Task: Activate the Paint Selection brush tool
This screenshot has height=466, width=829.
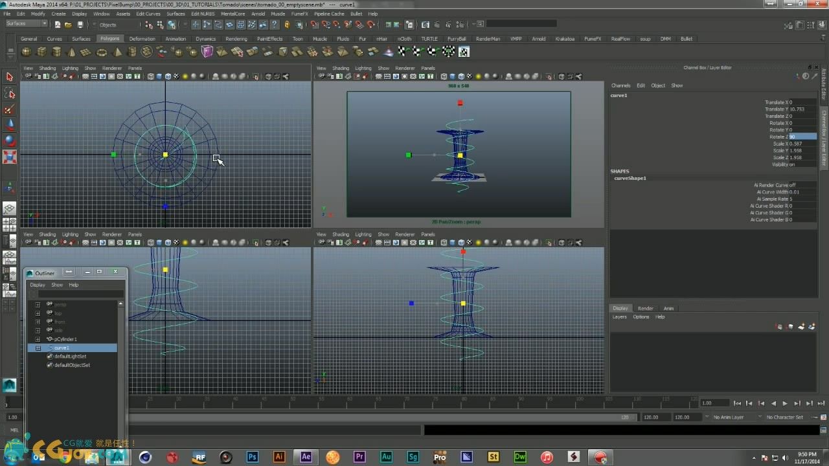Action: point(9,109)
